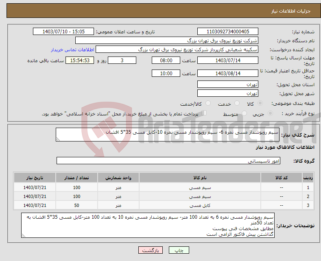The width and height of the screenshot is (321, 261).
Task: Toggle the Islamic treasury payment checkbox
Action: click(x=204, y=113)
